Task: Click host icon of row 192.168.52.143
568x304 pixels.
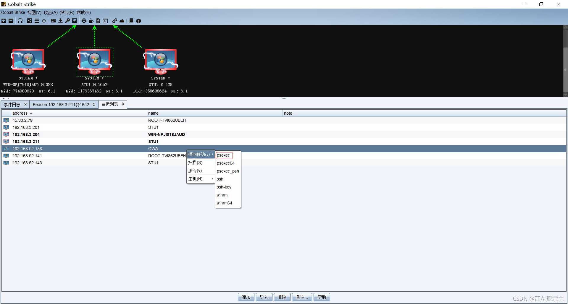Action: coord(6,163)
